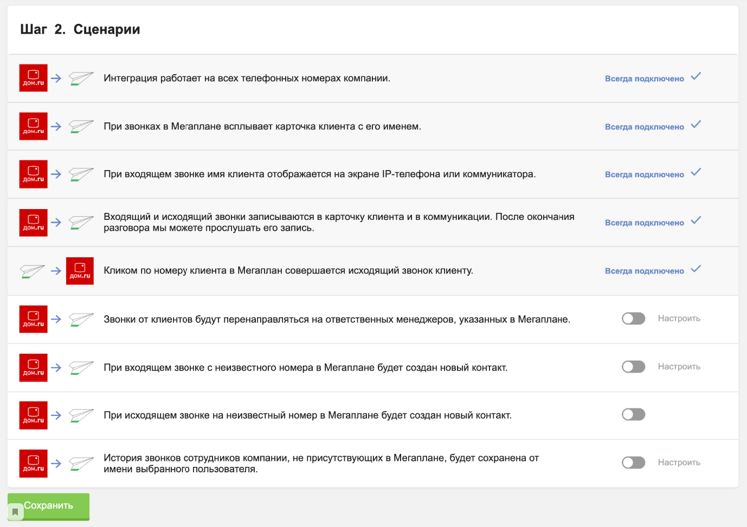Click paper plane icon in 'Интеграция работает' row
Image resolution: width=747 pixels, height=527 pixels.
(81, 79)
